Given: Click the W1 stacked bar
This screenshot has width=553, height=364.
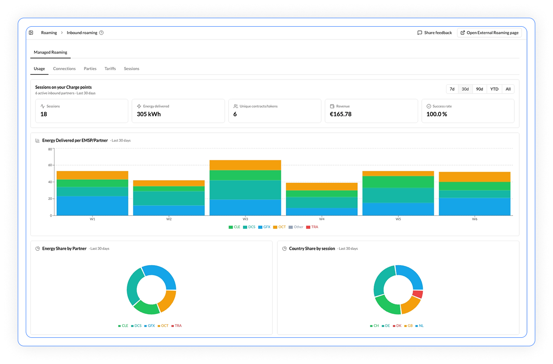Looking at the screenshot, I should pos(92,194).
